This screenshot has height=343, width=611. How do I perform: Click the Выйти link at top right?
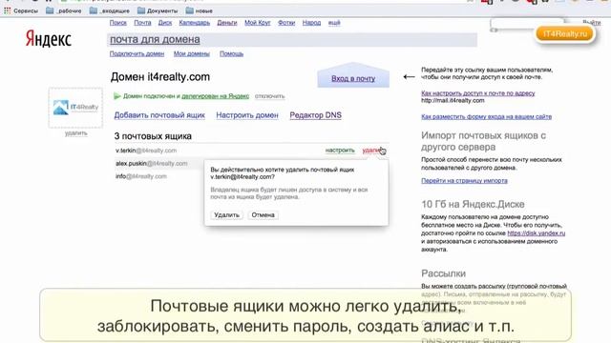point(592,23)
